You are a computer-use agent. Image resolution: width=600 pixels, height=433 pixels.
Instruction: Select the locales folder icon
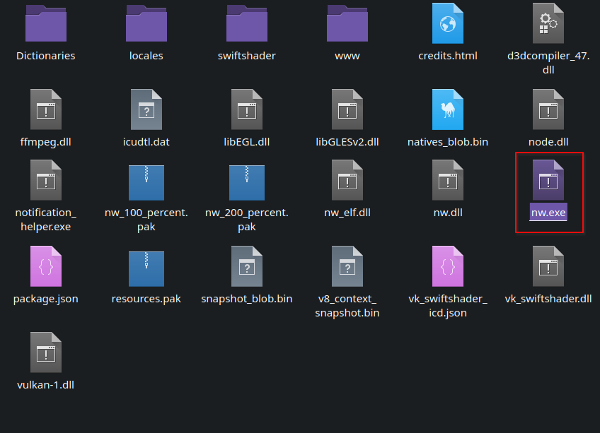pyautogui.click(x=146, y=23)
